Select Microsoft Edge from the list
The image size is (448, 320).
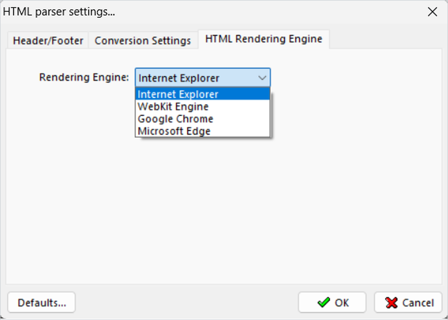(203, 131)
